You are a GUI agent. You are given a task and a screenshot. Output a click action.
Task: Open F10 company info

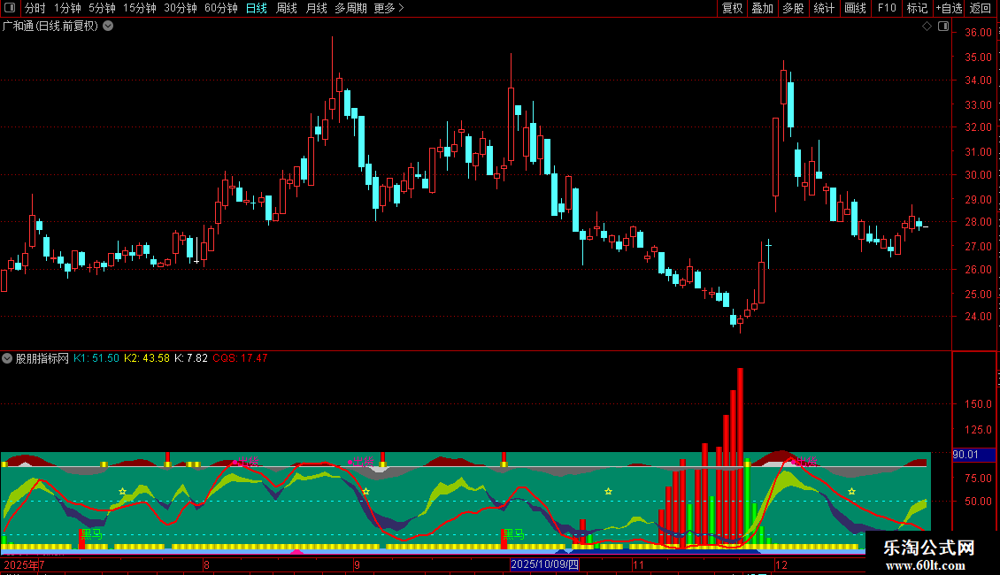click(x=887, y=8)
